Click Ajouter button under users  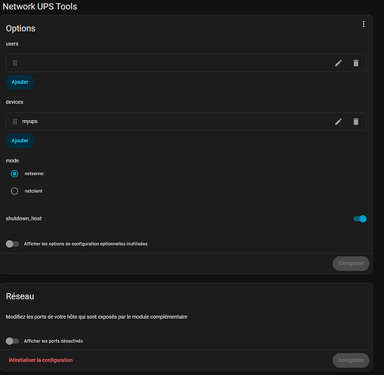click(20, 82)
